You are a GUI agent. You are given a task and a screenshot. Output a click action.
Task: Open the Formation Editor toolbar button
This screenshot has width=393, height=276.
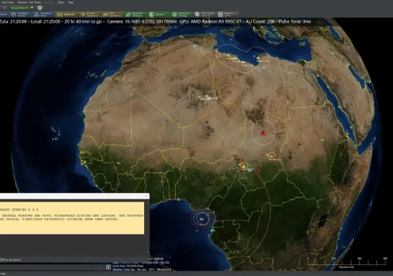[43, 14]
